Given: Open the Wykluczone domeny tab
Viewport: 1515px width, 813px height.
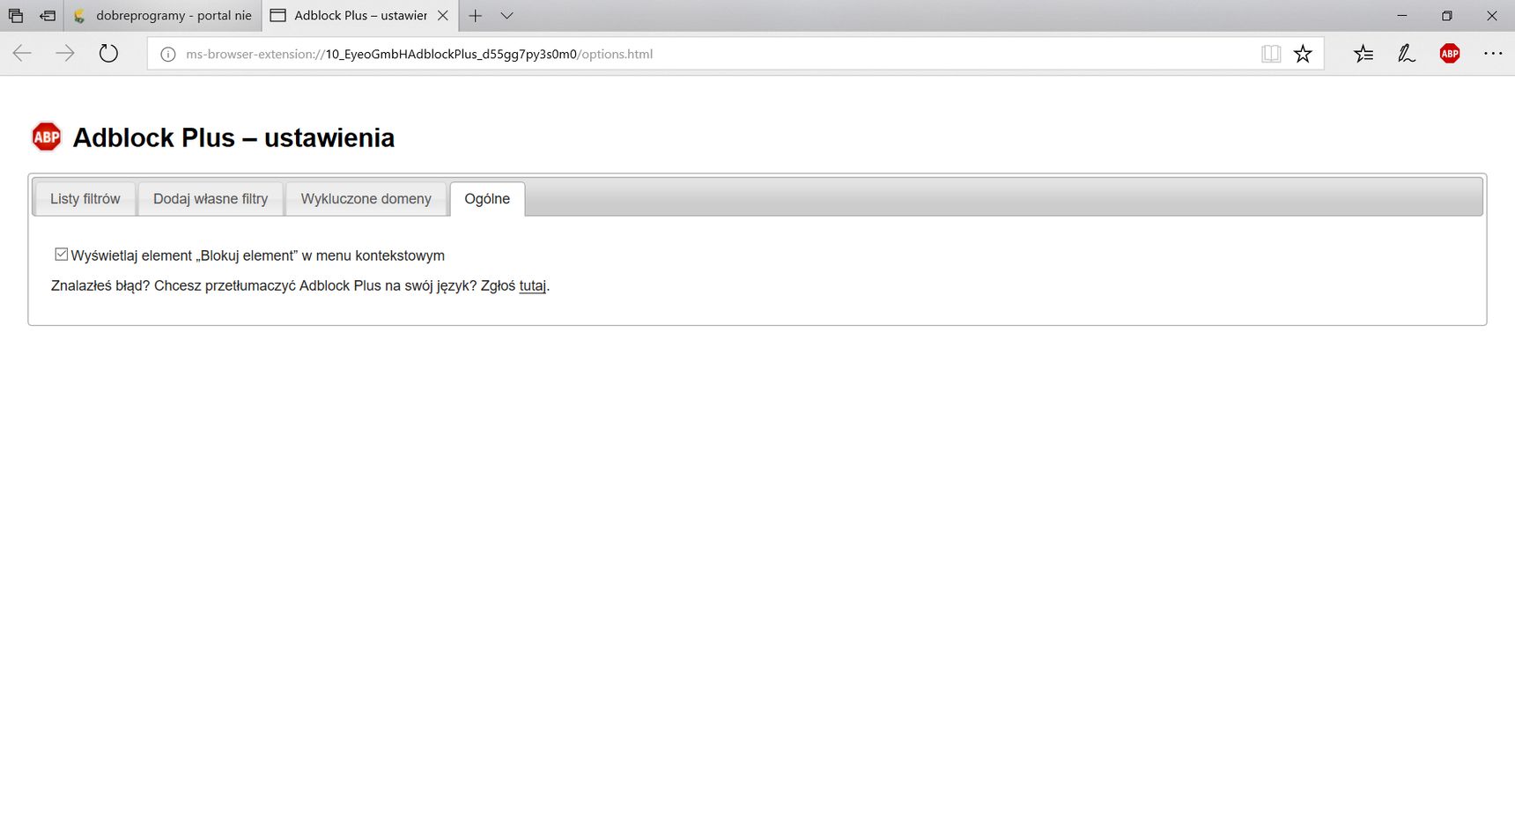Looking at the screenshot, I should click(366, 199).
